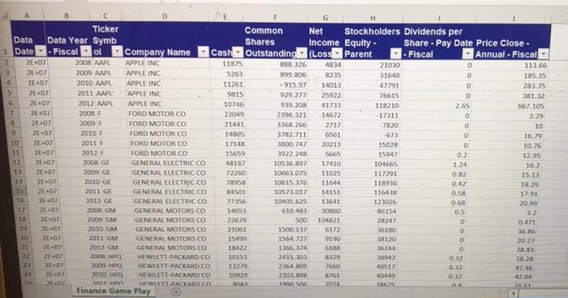568x298 pixels.
Task: Select the Company Name header cell
Action: pyautogui.click(x=166, y=40)
